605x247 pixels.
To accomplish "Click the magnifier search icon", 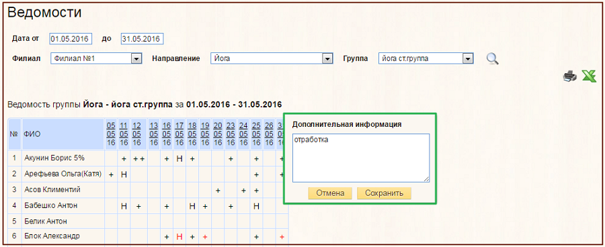I will (492, 58).
